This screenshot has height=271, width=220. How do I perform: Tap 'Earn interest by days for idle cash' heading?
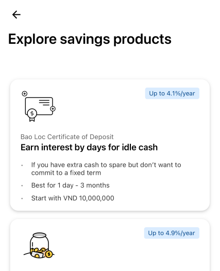[x=89, y=147]
